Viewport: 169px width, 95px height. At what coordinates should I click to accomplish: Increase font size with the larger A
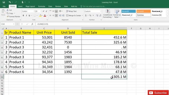(x=44, y=11)
